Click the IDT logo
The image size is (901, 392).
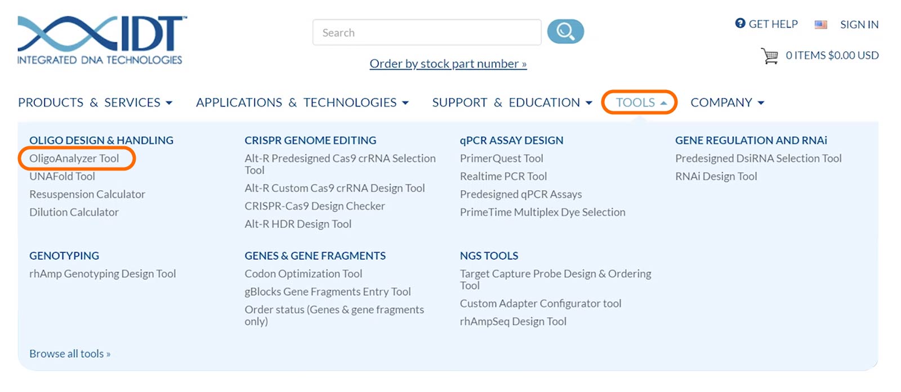(101, 40)
